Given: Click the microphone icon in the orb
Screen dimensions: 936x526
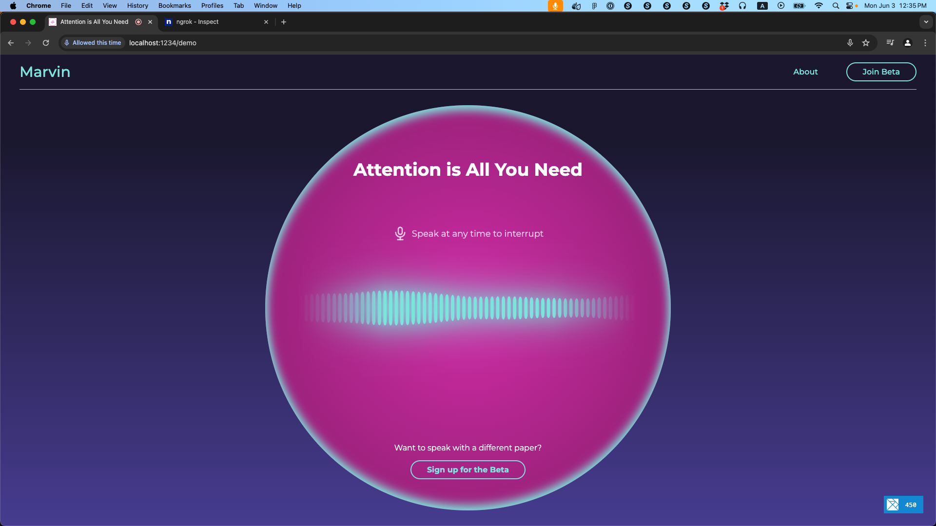Looking at the screenshot, I should coord(400,234).
